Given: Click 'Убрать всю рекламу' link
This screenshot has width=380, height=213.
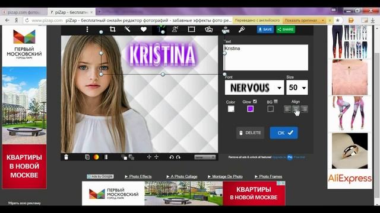Looking at the screenshot, I should pyautogui.click(x=24, y=203).
